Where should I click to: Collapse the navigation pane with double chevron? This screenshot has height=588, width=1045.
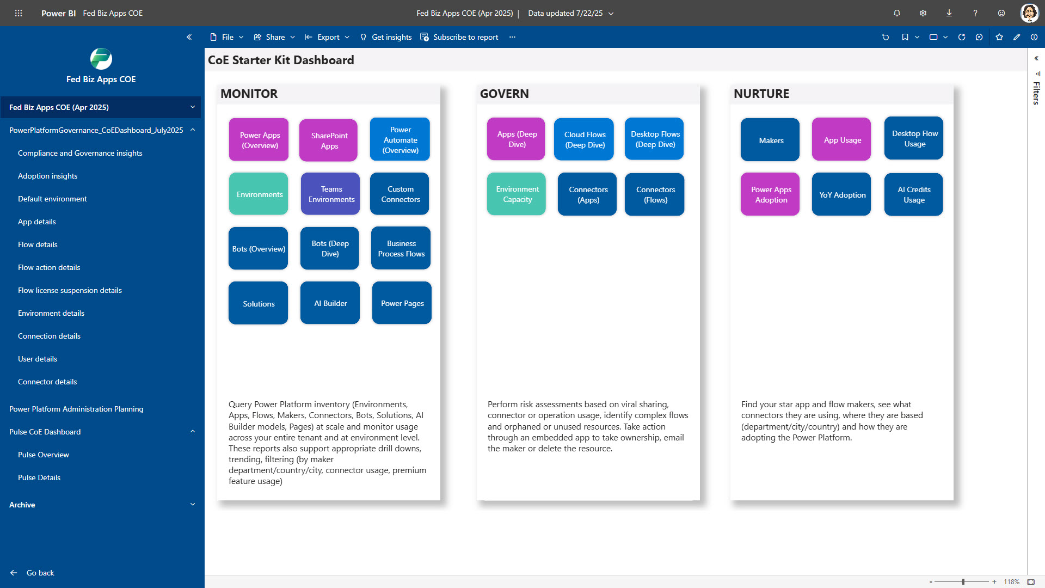tap(189, 37)
